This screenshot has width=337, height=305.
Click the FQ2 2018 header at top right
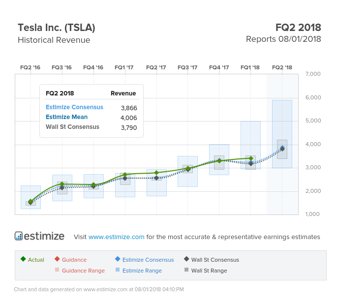(x=298, y=28)
